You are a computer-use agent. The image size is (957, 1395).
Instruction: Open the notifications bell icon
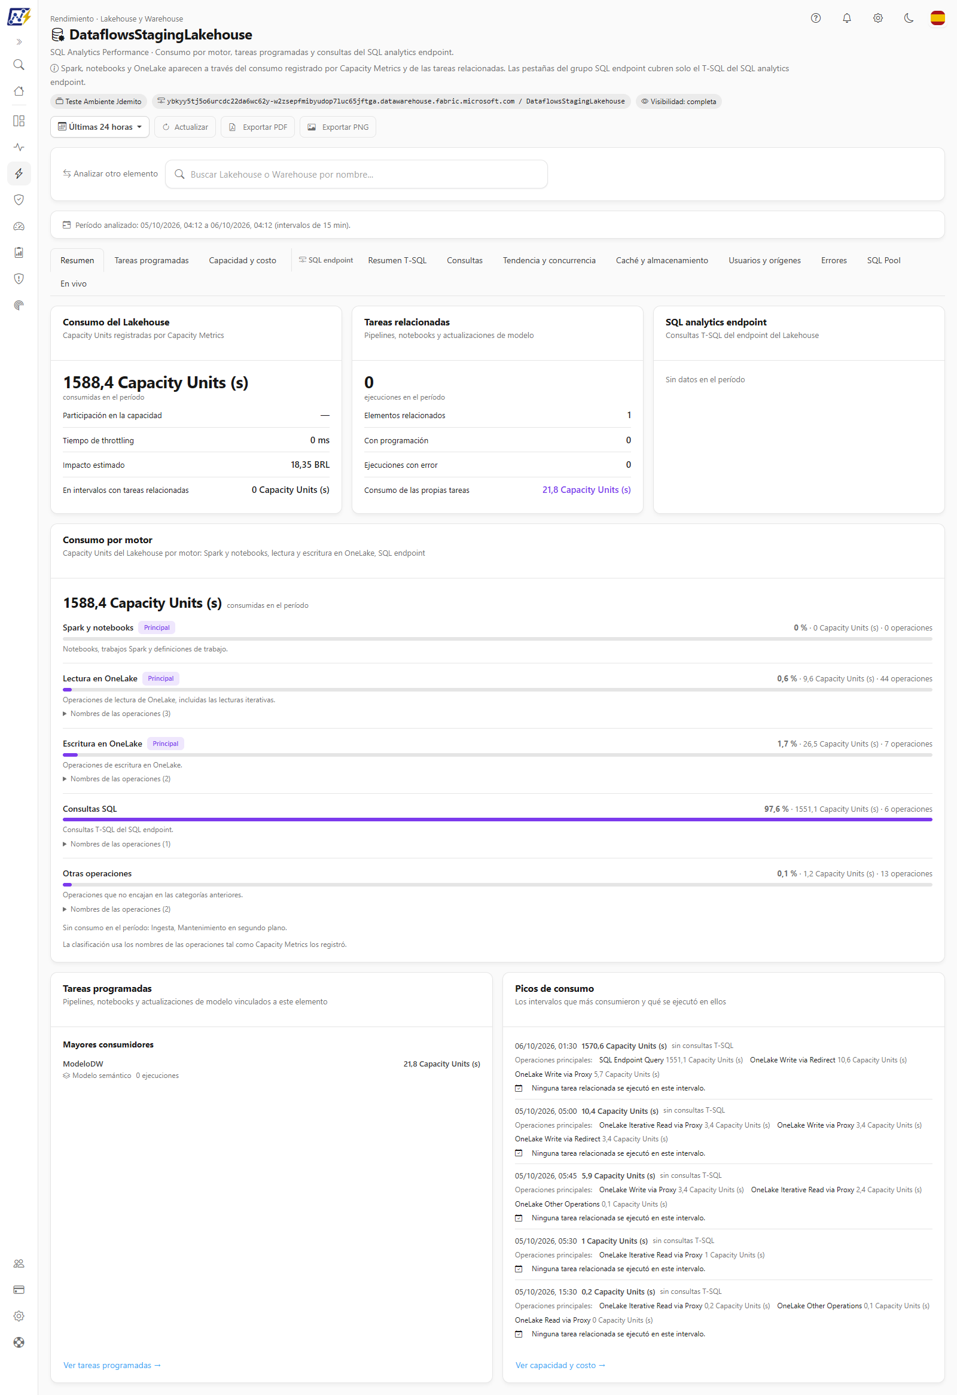(x=846, y=18)
